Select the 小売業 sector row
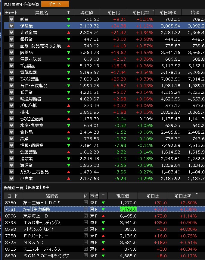The width and height of the screenshot is (205, 260). (104, 179)
